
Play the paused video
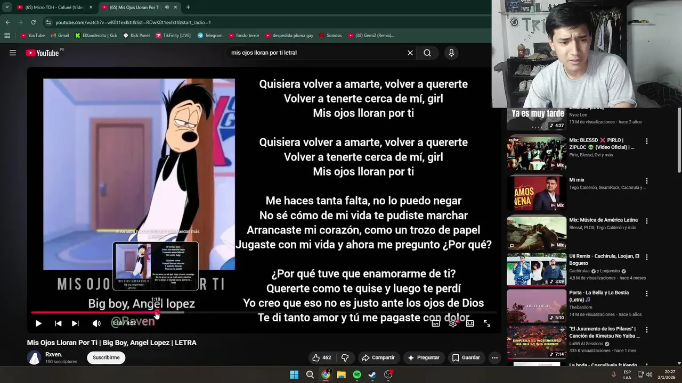38,323
